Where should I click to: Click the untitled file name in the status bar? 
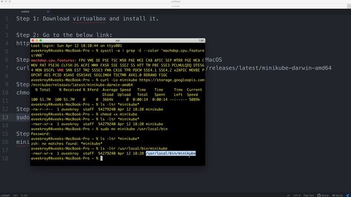coord(5,195)
